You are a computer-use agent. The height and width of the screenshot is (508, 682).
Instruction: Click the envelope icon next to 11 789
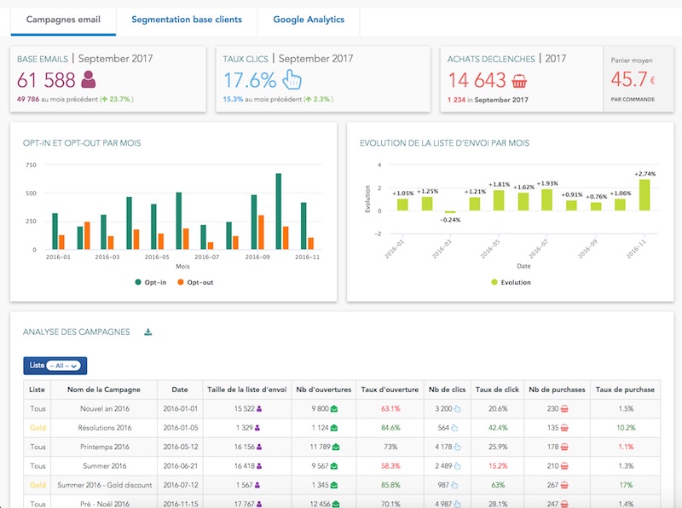tap(336, 447)
